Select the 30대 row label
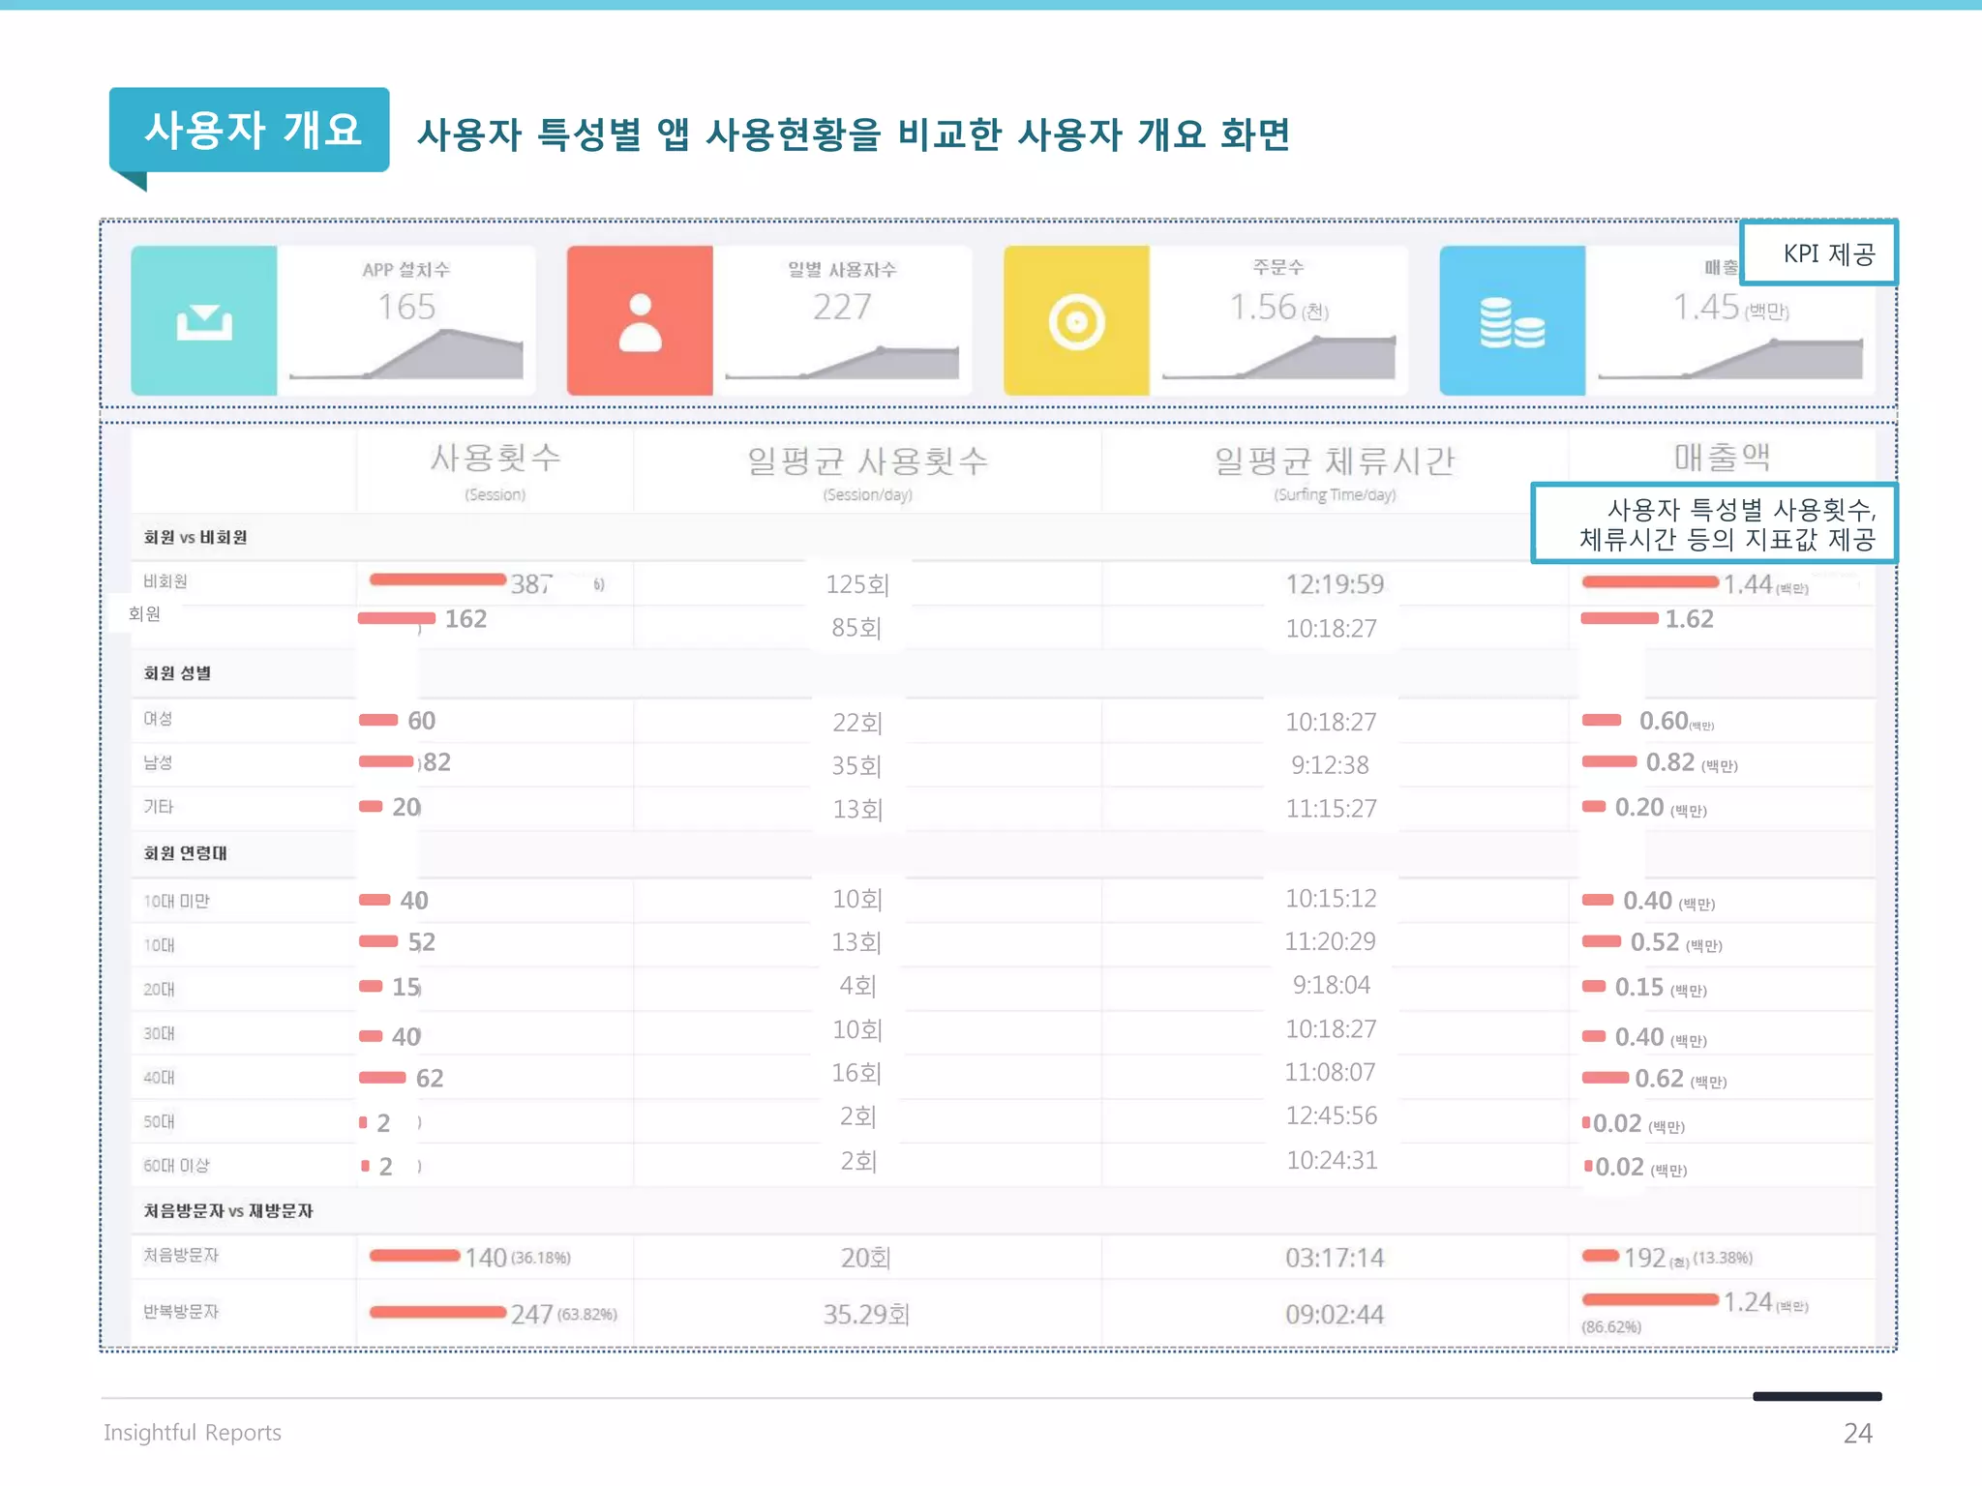The height and width of the screenshot is (1486, 1982). point(160,1033)
